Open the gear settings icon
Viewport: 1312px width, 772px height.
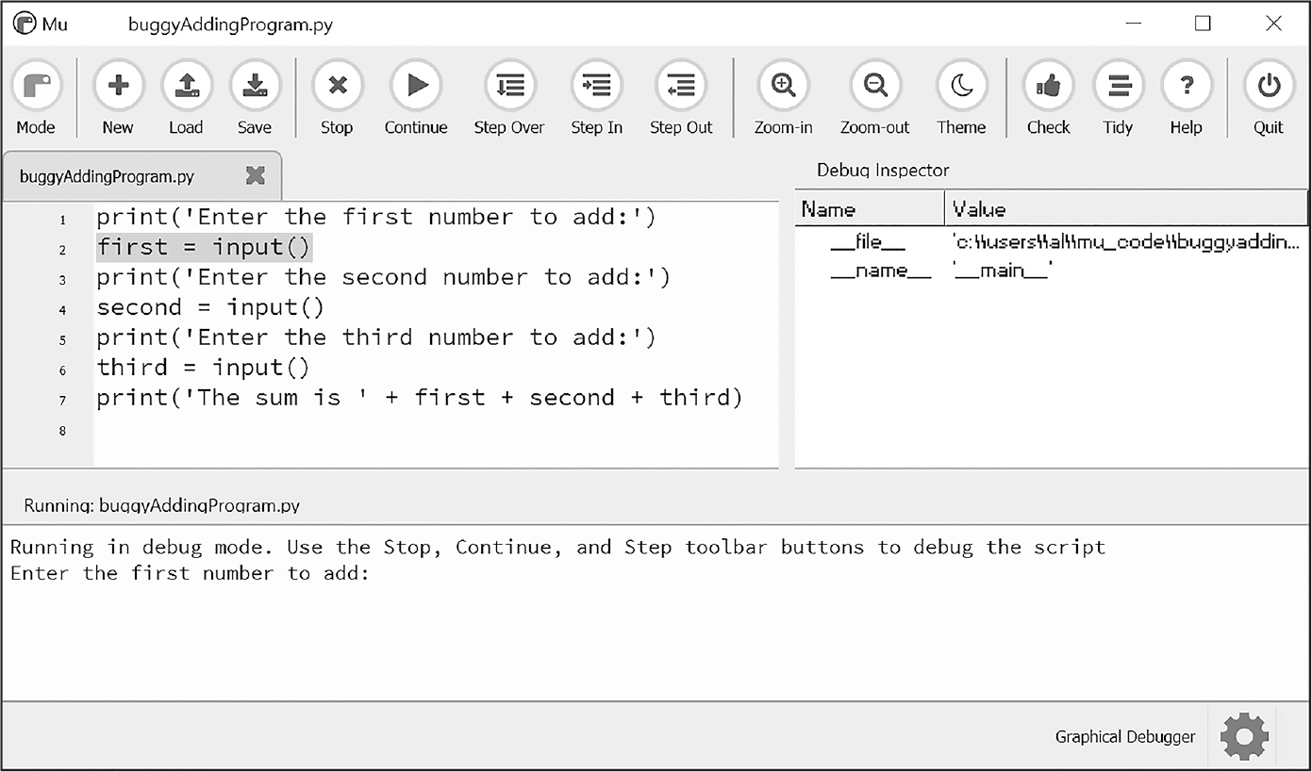(x=1244, y=736)
